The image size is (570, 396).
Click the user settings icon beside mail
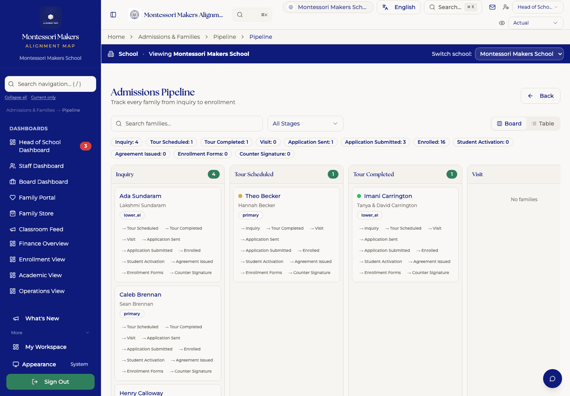click(x=505, y=7)
